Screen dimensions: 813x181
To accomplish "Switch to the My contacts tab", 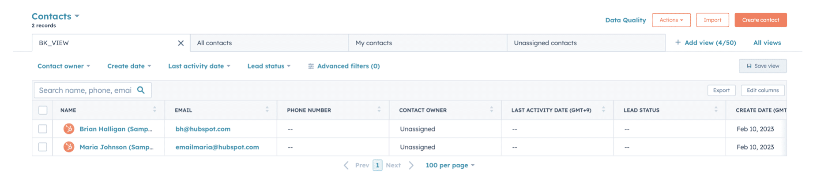I will (428, 43).
